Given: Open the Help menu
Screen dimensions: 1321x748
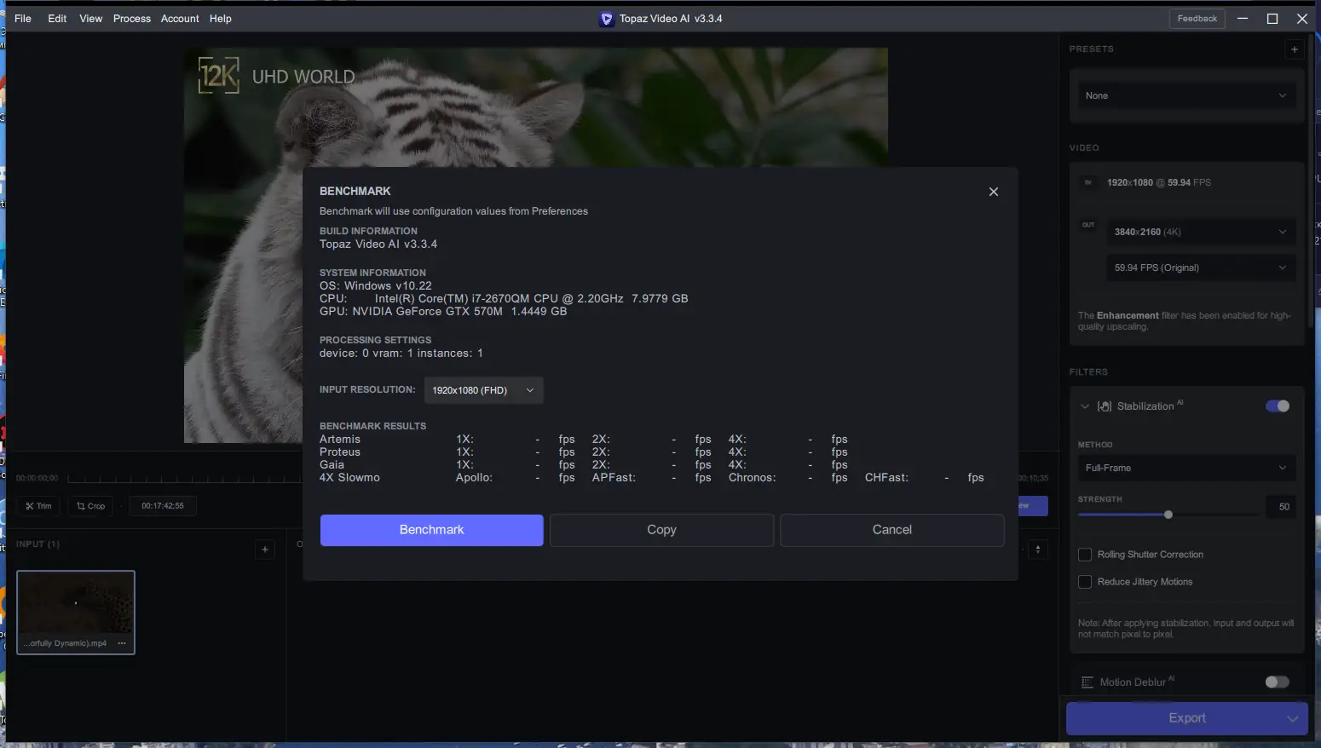Looking at the screenshot, I should click(x=221, y=19).
